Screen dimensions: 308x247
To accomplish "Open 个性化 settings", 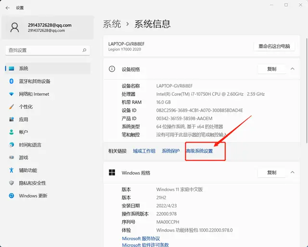I will point(48,107).
